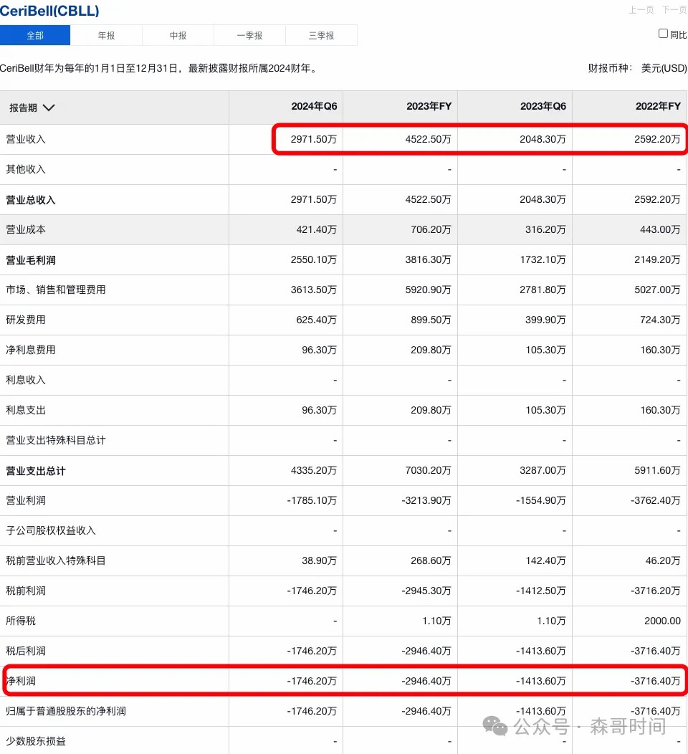Click the 7030.20万 营业支出总计 value

429,470
